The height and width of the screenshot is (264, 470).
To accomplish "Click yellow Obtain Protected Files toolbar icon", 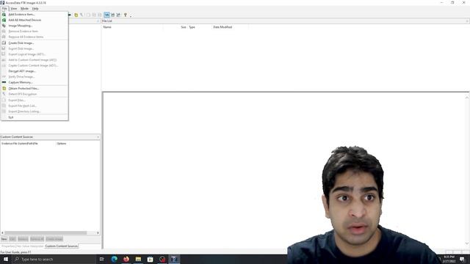I will [x=76, y=15].
